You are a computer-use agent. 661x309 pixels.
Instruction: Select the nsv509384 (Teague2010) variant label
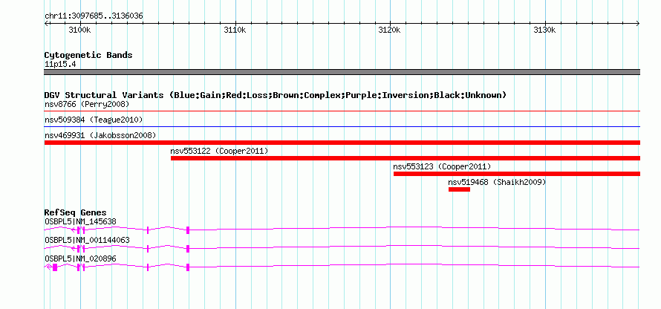click(94, 120)
